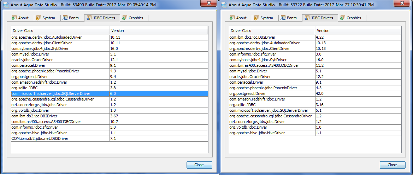
Task: Select org.apache.derby.jdbc.ClientDriver row in Build 53490 window
Action: click(110, 43)
